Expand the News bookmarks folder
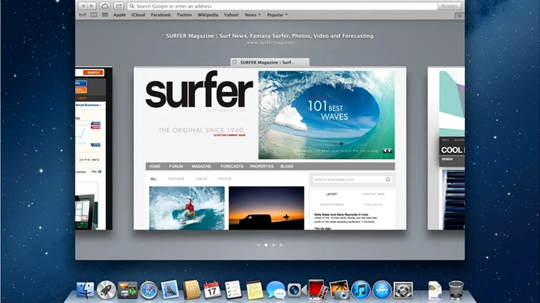 [x=253, y=15]
